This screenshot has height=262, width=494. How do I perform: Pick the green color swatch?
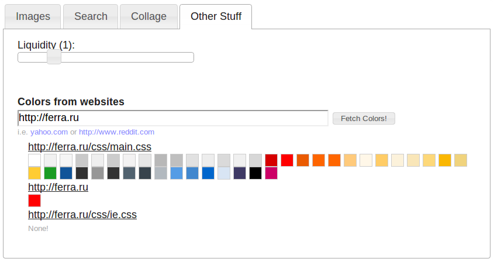(50, 173)
